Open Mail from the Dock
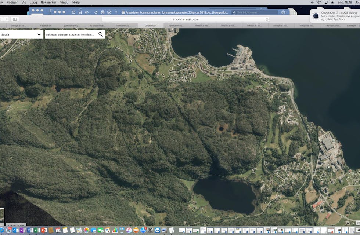The height and width of the screenshot is (235, 360). tap(8, 230)
